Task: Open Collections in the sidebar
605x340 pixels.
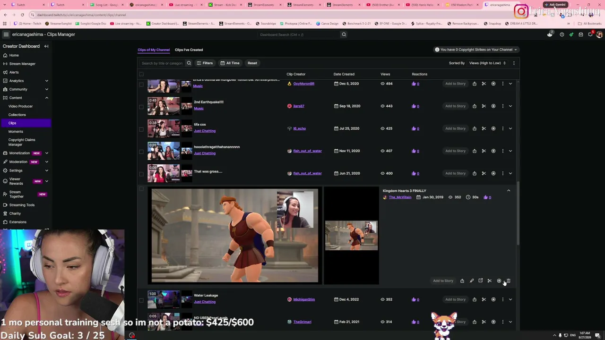Action: pyautogui.click(x=17, y=115)
